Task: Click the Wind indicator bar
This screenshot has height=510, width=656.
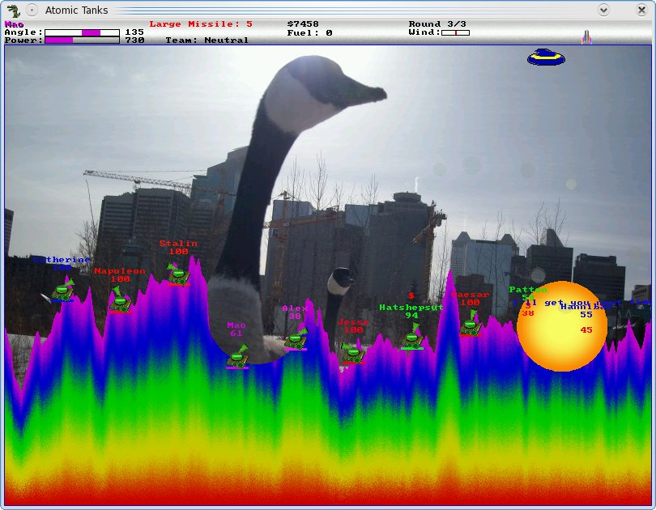Action: (455, 32)
